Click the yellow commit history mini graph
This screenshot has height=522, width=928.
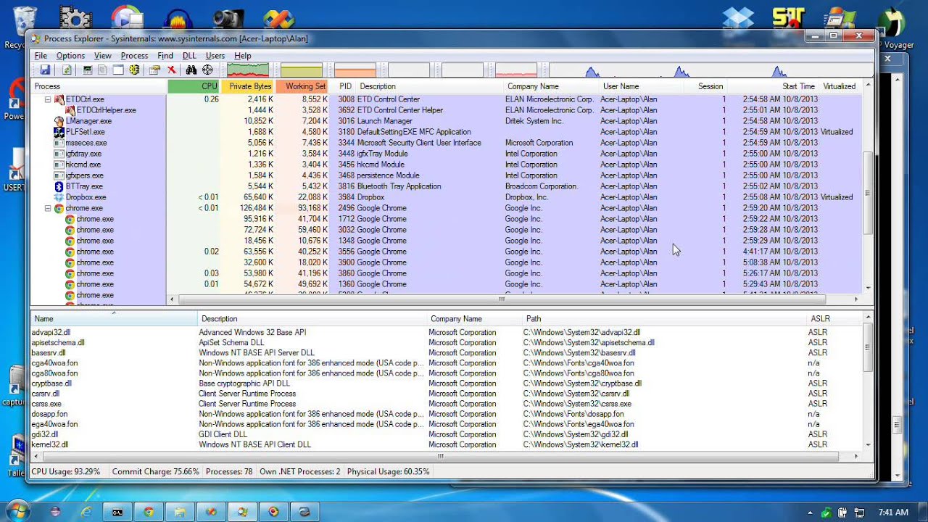(x=302, y=70)
